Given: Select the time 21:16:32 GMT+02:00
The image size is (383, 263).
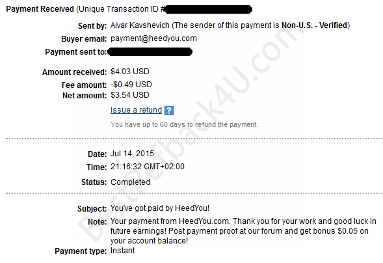Looking at the screenshot, I should [x=148, y=167].
